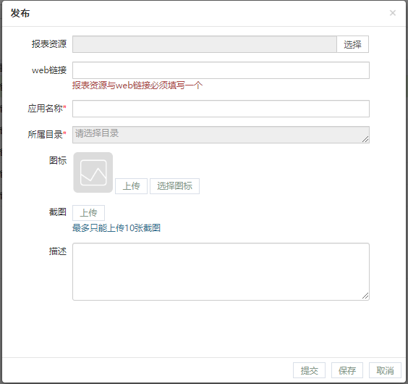Click the 选择 button beside 报表资源
Viewport: 408px width, 384px height.
point(352,44)
